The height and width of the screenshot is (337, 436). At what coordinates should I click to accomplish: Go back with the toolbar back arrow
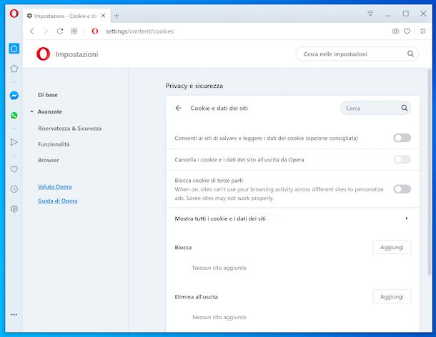(32, 31)
